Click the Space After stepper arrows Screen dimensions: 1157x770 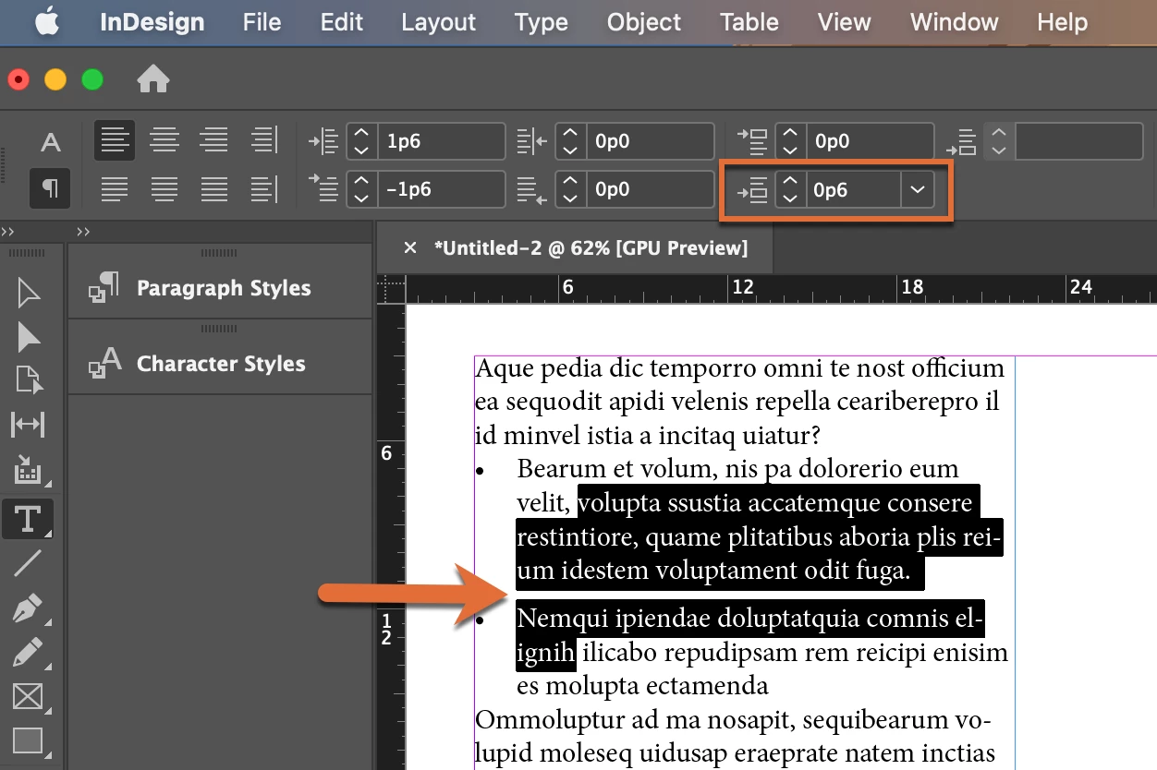998,141
